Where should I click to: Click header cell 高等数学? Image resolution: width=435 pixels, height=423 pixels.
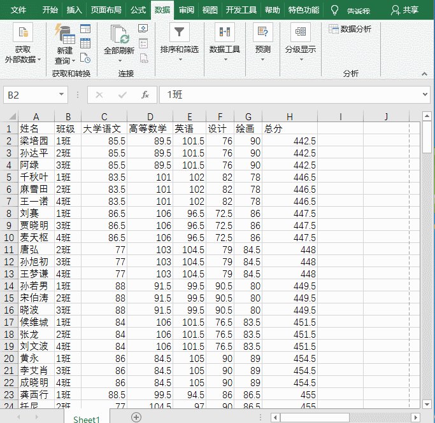click(150, 128)
